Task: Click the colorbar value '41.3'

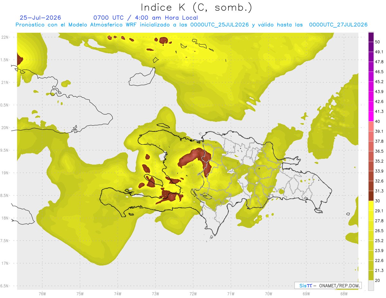Action: [379, 112]
